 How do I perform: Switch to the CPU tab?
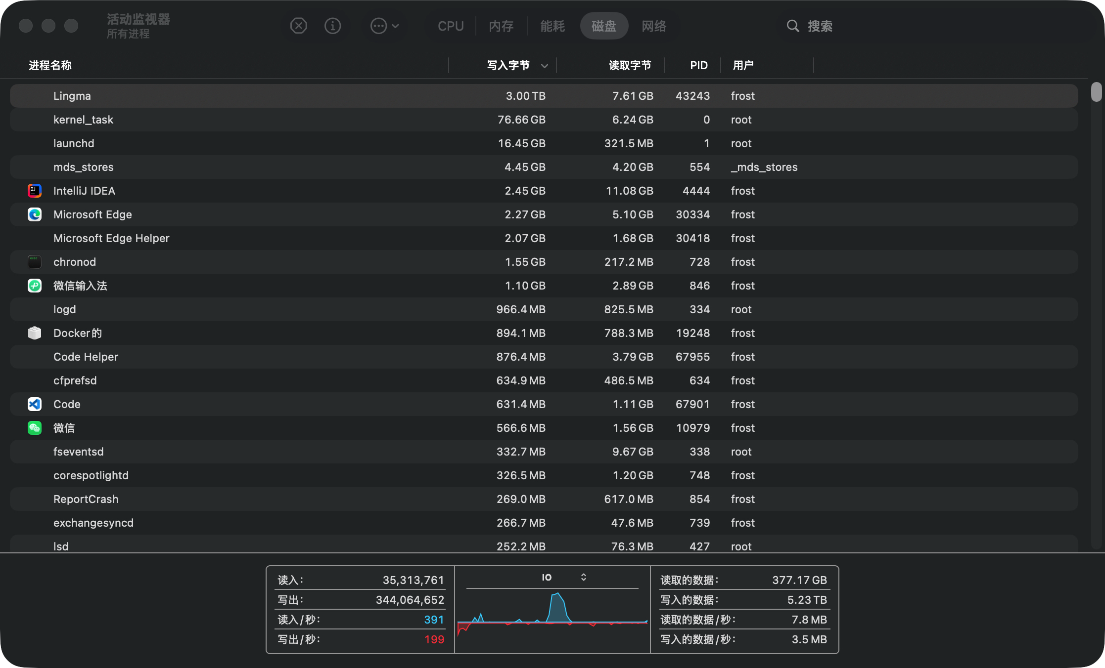pyautogui.click(x=450, y=26)
